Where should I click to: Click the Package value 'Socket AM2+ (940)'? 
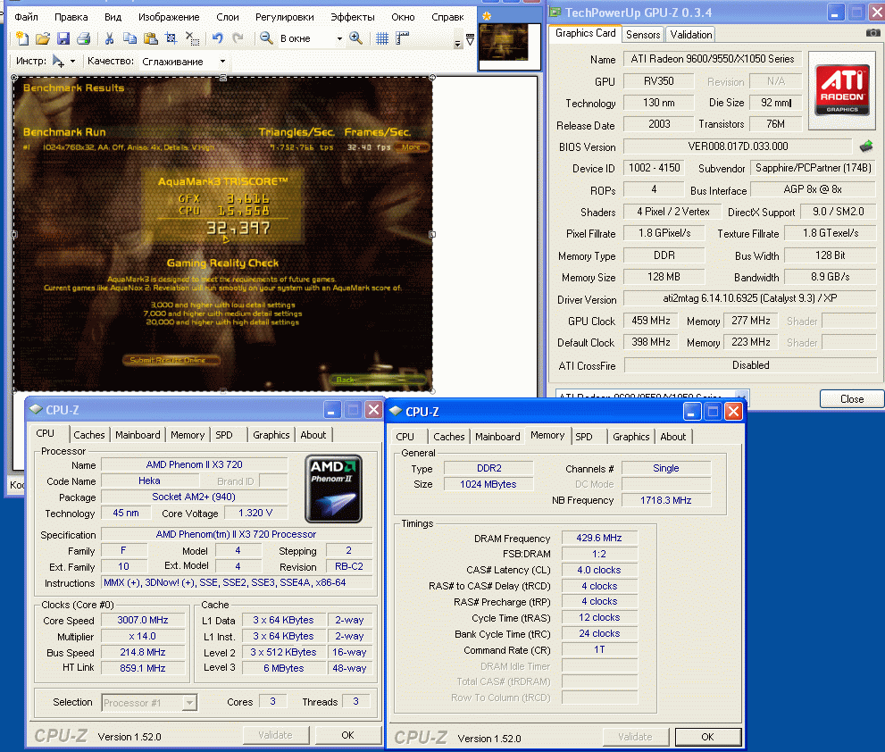tap(194, 497)
